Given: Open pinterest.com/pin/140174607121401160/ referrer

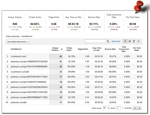Looking at the screenshot, I should pyautogui.click(x=29, y=92).
